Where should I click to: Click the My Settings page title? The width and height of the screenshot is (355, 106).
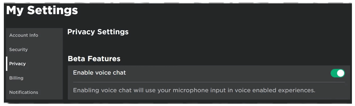(x=42, y=10)
